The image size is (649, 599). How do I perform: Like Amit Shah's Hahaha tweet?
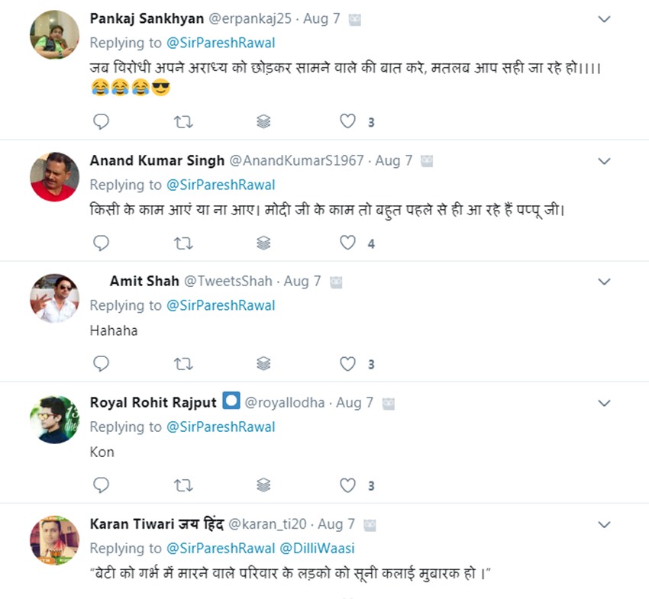coord(348,364)
